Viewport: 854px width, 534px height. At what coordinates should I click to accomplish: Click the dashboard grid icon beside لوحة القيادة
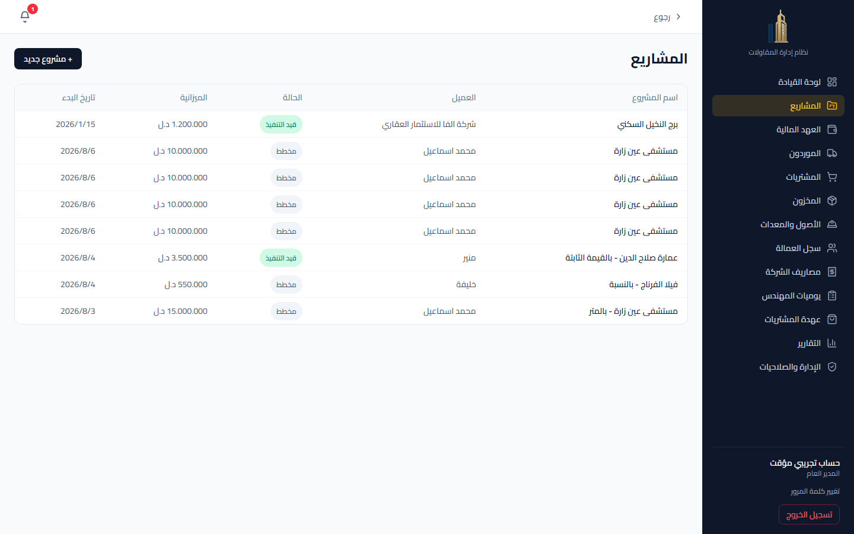(832, 82)
